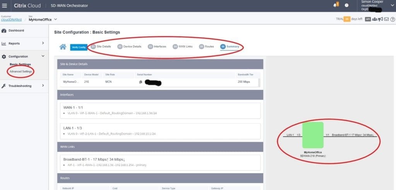Click the WAN Links section header
The width and height of the screenshot is (396, 190).
tap(160, 147)
